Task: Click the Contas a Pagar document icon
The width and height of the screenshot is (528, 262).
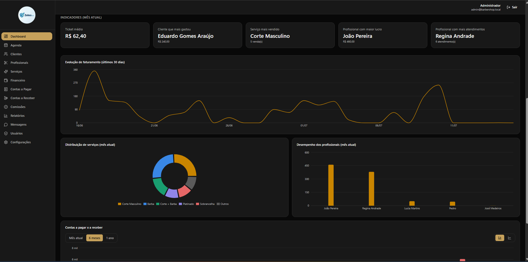Action: (x=6, y=89)
